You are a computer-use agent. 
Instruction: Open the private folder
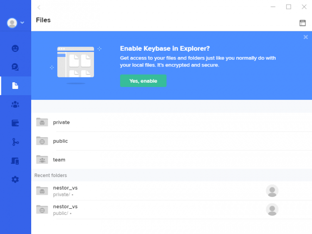pyautogui.click(x=61, y=122)
